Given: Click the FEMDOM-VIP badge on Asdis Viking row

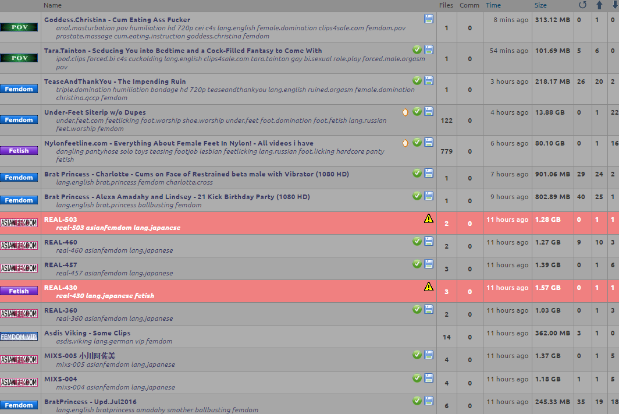Looking at the screenshot, I should pos(19,337).
